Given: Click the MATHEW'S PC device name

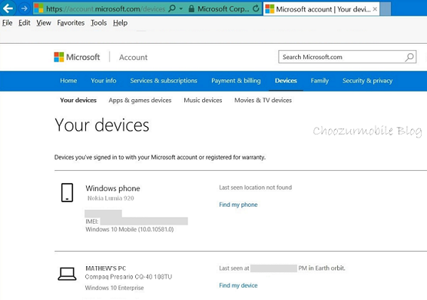Looking at the screenshot, I should pyautogui.click(x=106, y=268).
